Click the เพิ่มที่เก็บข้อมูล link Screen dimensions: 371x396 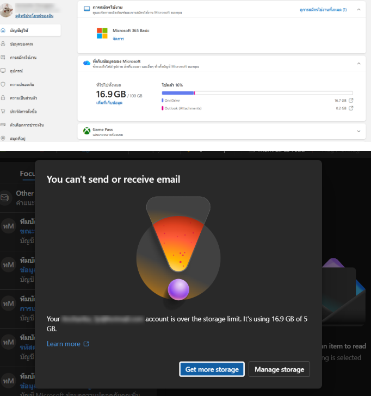(x=109, y=102)
